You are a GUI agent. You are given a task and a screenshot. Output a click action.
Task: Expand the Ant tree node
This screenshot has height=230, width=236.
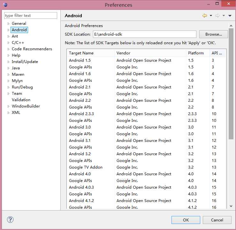click(x=8, y=36)
